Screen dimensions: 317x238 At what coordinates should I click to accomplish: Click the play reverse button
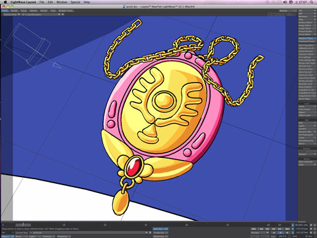click(274, 233)
